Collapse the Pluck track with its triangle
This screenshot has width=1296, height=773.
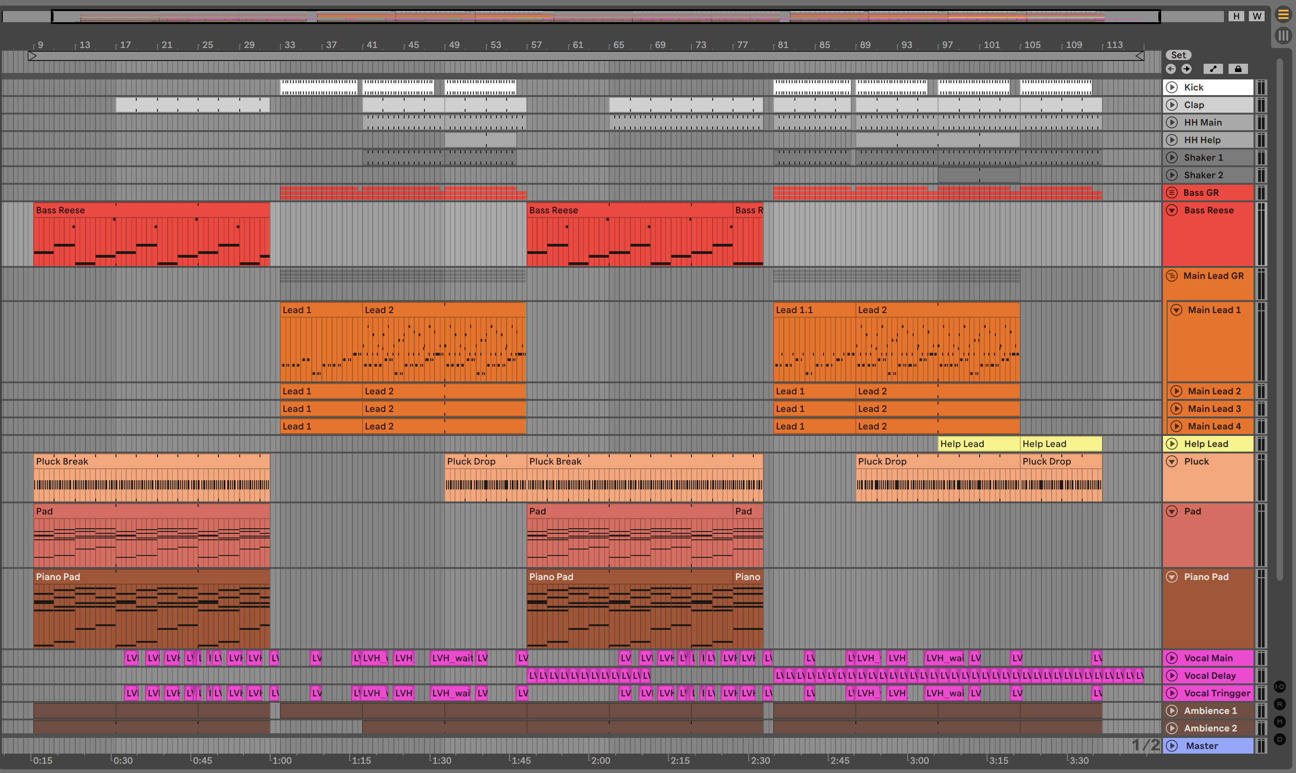[x=1171, y=461]
